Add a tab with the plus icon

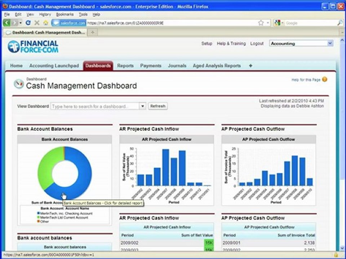[250, 65]
